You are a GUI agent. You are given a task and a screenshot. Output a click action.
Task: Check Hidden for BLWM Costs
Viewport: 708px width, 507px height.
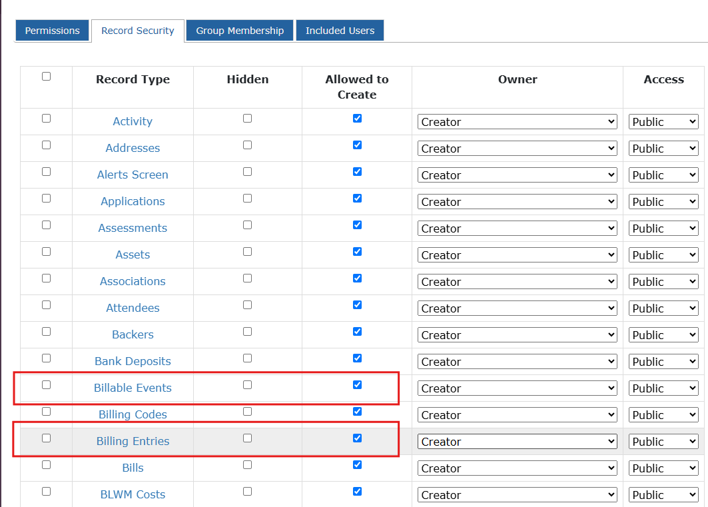tap(248, 491)
